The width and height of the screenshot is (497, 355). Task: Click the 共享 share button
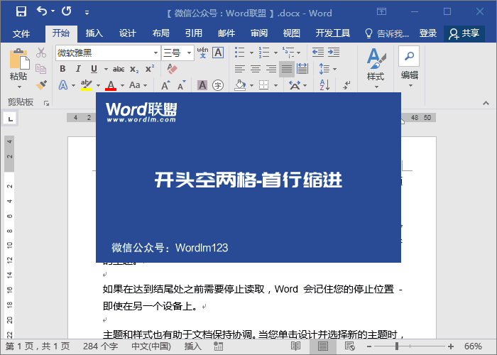[464, 33]
